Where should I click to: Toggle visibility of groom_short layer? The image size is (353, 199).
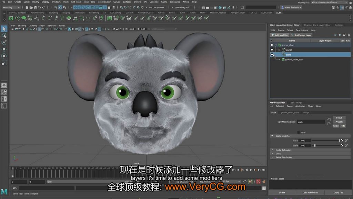click(x=272, y=45)
